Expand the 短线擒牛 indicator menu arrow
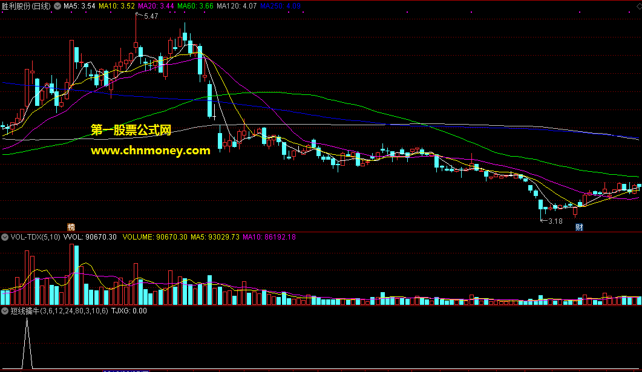642x372 pixels. tap(5, 311)
